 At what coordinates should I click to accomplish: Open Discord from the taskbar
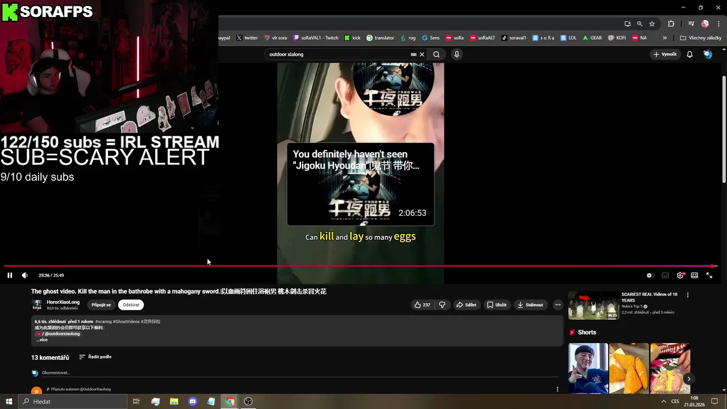(x=193, y=402)
